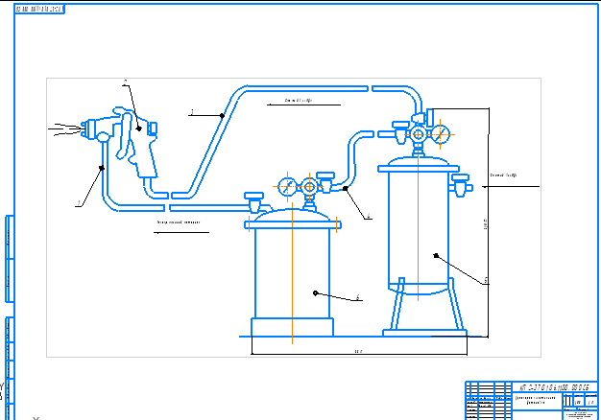The width and height of the screenshot is (601, 420).
Task: Click leader dot on hose below spray gun
Action: tap(101, 170)
